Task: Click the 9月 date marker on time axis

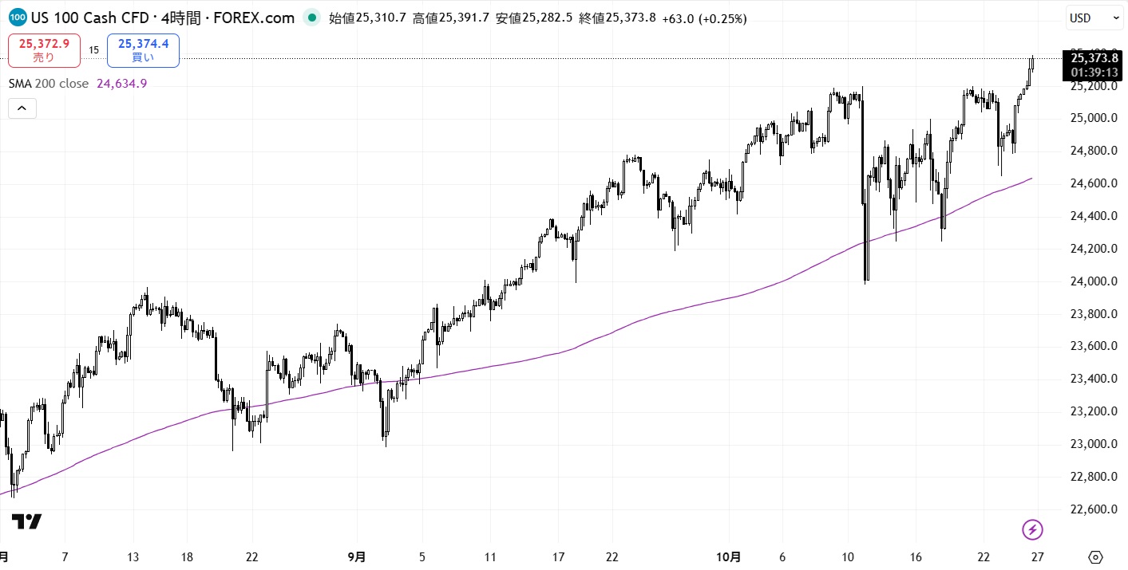Action: coord(358,556)
